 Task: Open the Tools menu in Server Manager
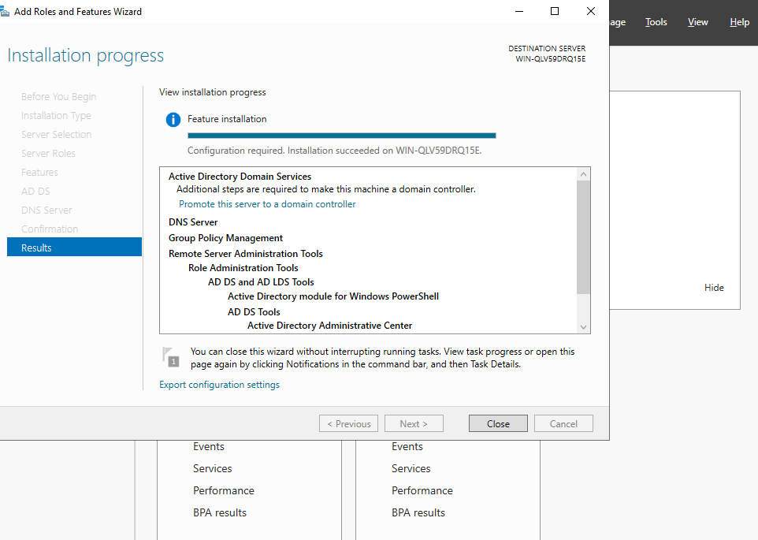656,22
